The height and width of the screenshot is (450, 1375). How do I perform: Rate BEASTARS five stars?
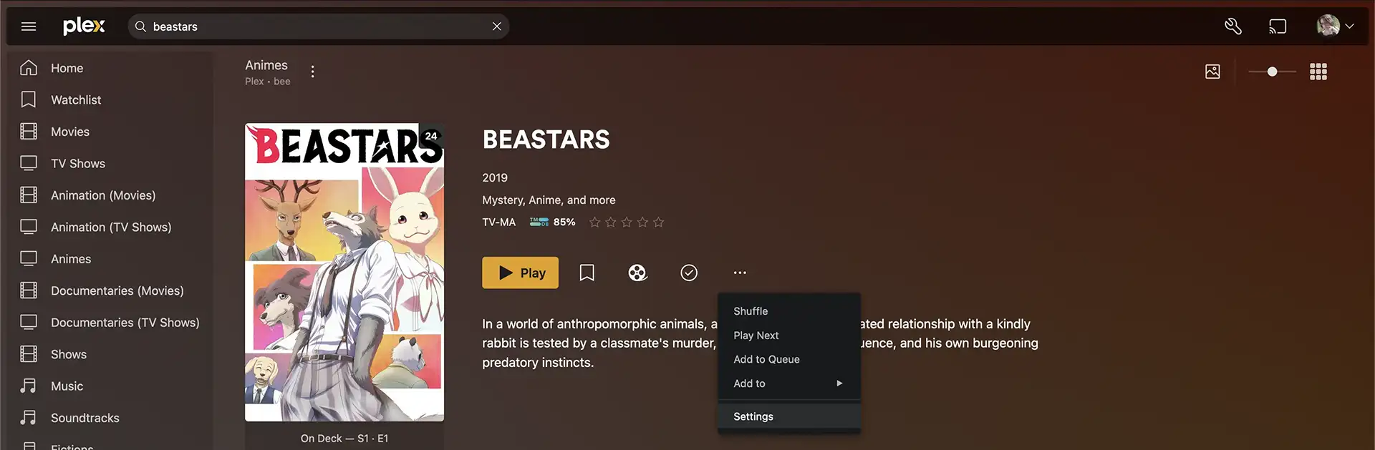658,222
